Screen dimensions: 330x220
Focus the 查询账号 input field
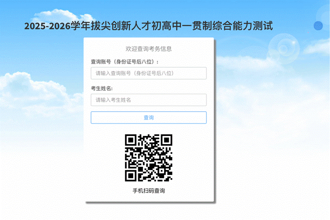point(149,73)
